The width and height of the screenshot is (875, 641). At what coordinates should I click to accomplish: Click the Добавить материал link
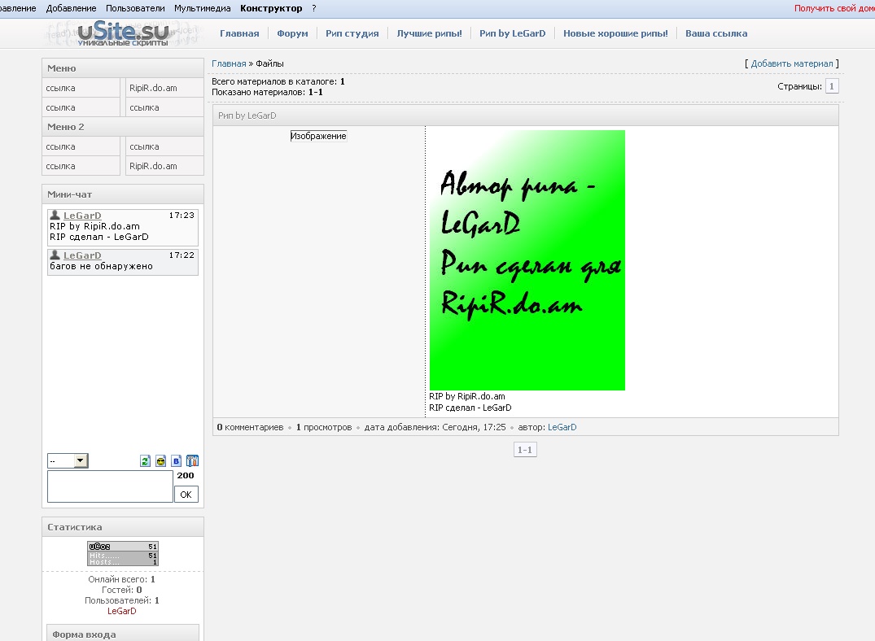792,63
